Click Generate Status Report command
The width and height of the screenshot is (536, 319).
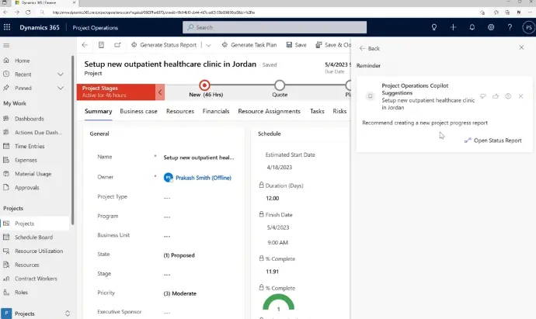point(164,45)
